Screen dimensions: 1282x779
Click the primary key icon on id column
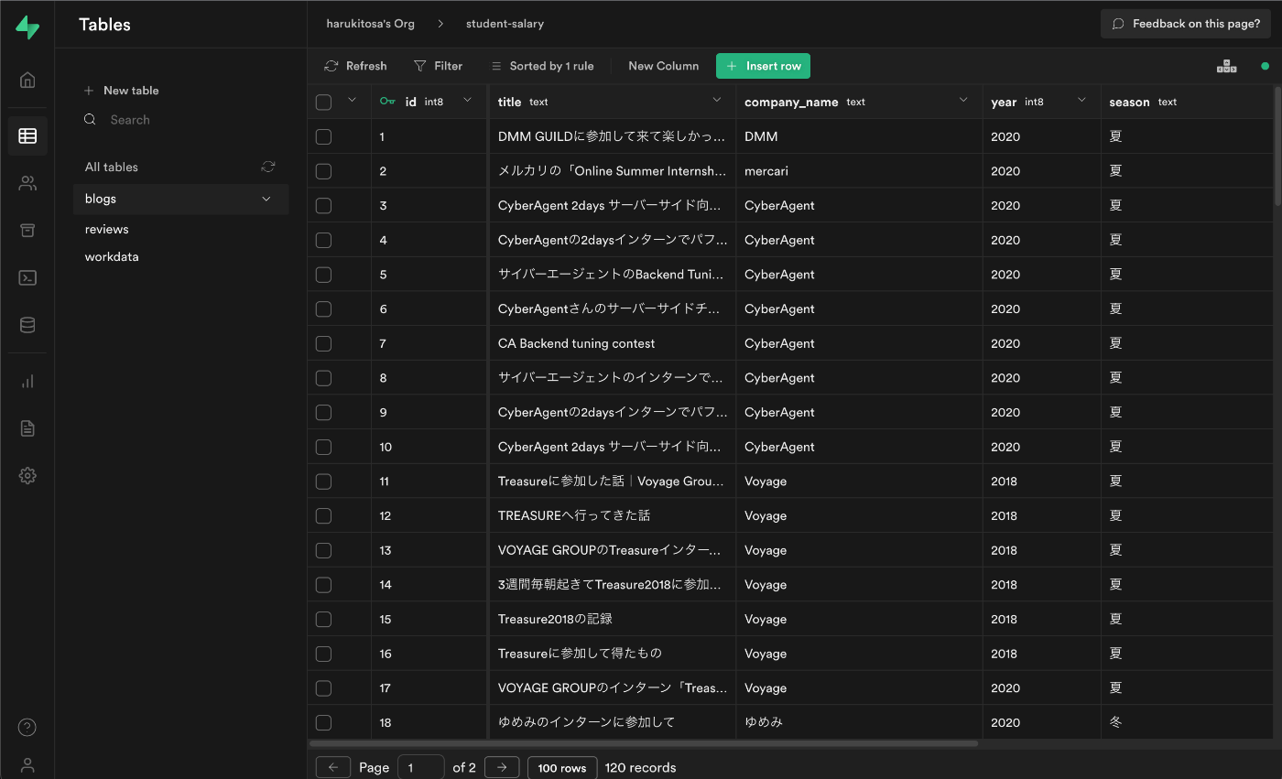pos(387,102)
